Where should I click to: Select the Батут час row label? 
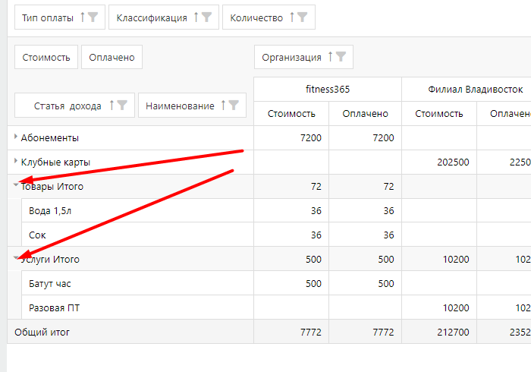[50, 284]
